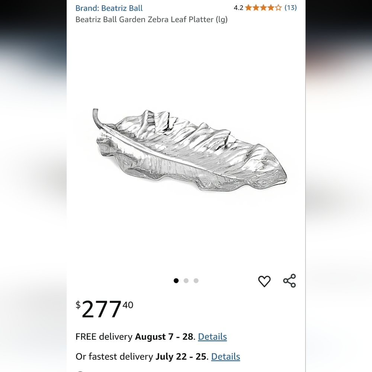
Task: Click the $277.40 price
Action: [105, 309]
